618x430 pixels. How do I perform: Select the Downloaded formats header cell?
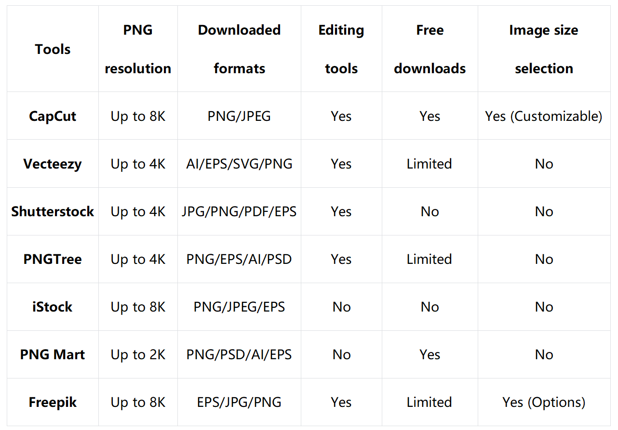[x=239, y=49]
